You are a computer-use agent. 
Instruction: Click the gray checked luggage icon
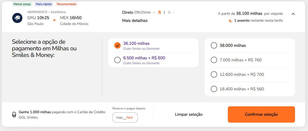point(169,12)
